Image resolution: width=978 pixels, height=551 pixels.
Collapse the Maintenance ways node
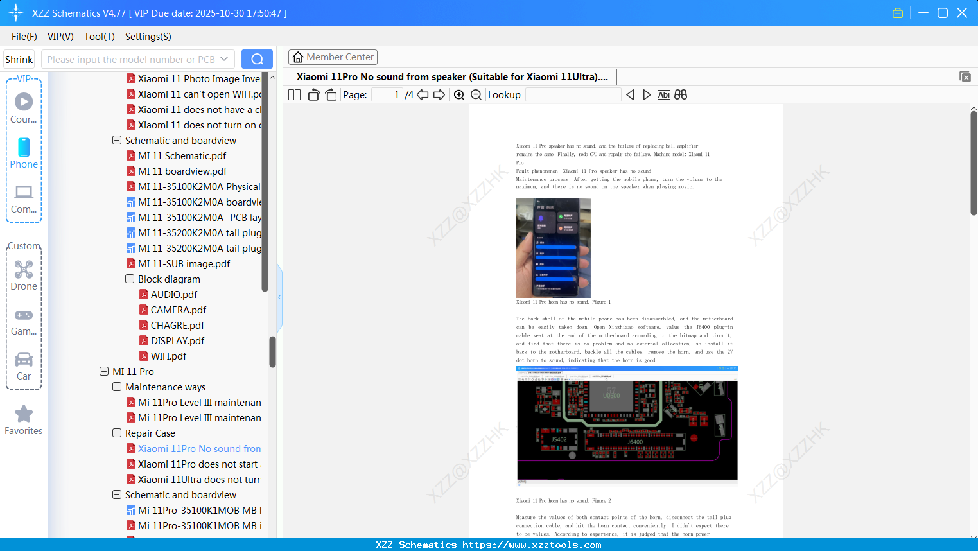(117, 387)
